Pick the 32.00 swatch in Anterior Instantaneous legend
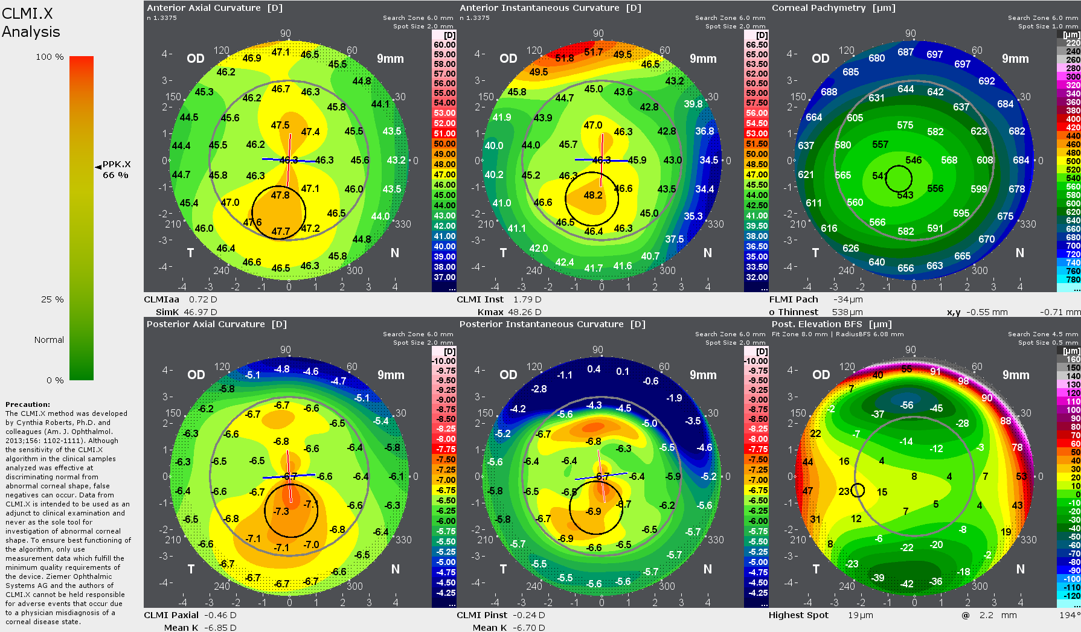Screen dimensions: 1081x632 756,277
